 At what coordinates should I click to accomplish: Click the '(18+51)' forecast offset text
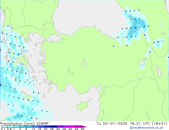point(160,124)
